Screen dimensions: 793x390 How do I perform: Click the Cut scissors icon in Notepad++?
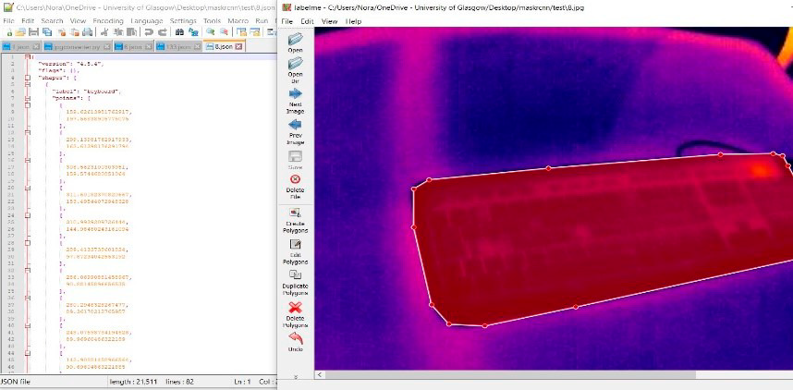[104, 32]
